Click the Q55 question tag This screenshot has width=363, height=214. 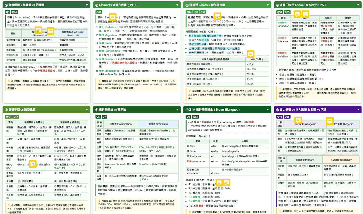(x=287, y=12)
